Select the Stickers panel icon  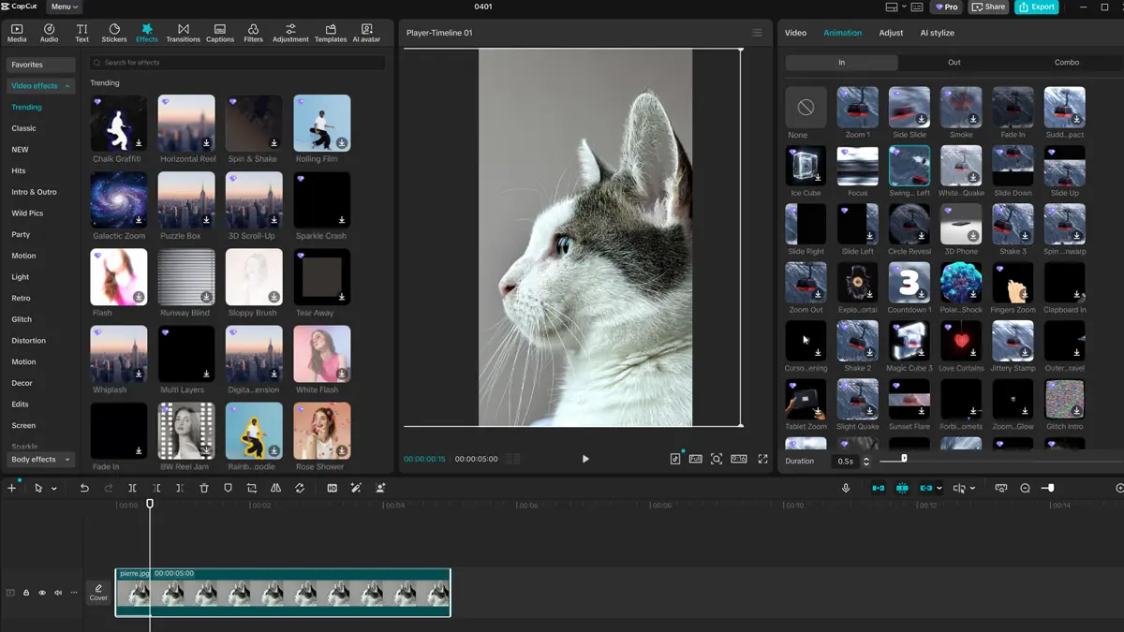(x=113, y=31)
